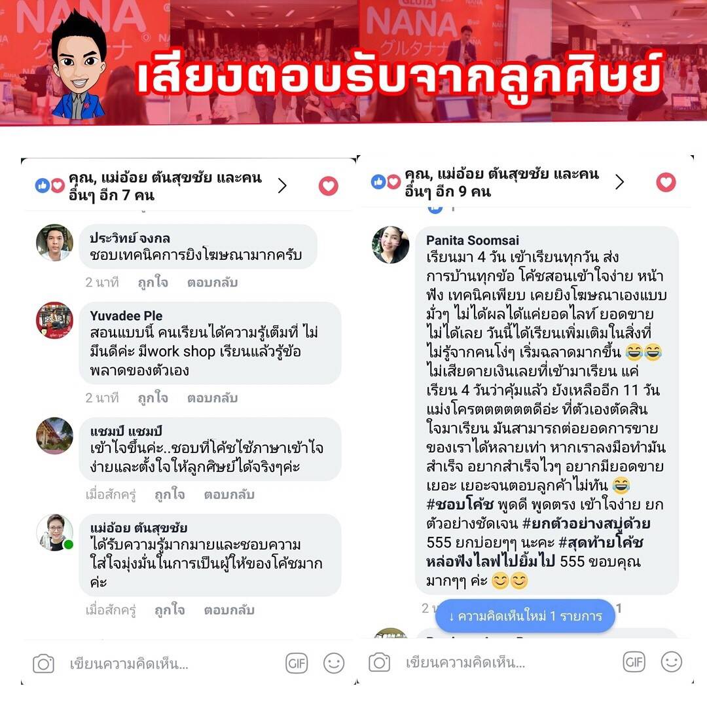The width and height of the screenshot is (707, 707).
Task: Like ประวิทย์ จงกล's comment via ถูกใจ
Action: click(x=153, y=282)
